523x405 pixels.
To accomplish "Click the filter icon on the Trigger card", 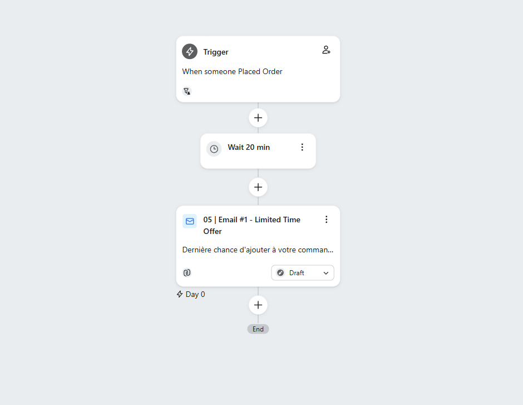I will click(187, 91).
